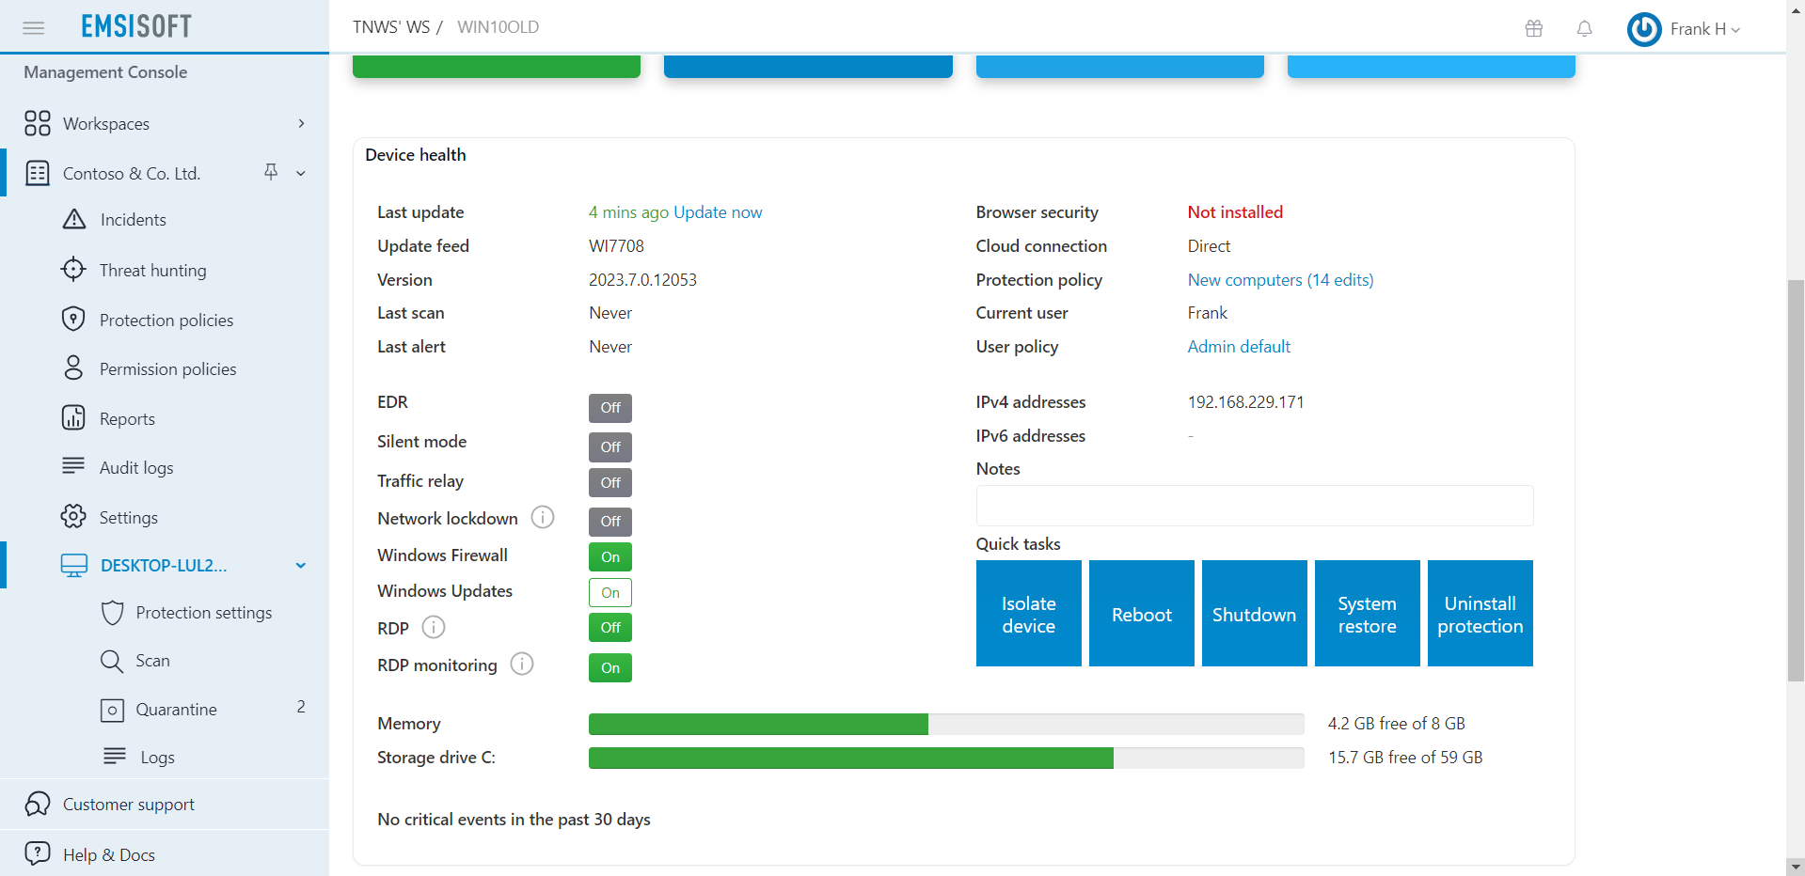Click the Settings gear icon
The height and width of the screenshot is (876, 1805).
point(73,516)
